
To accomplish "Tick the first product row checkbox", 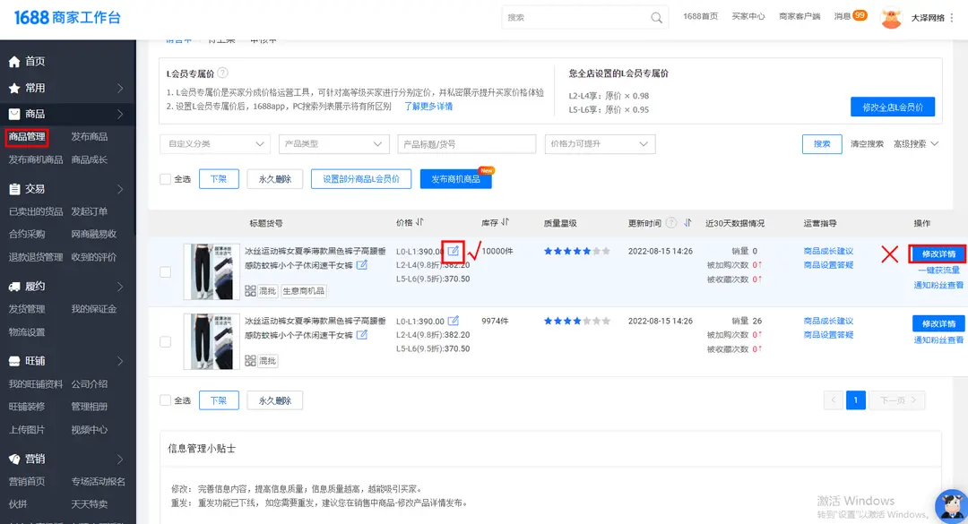I will (x=165, y=271).
